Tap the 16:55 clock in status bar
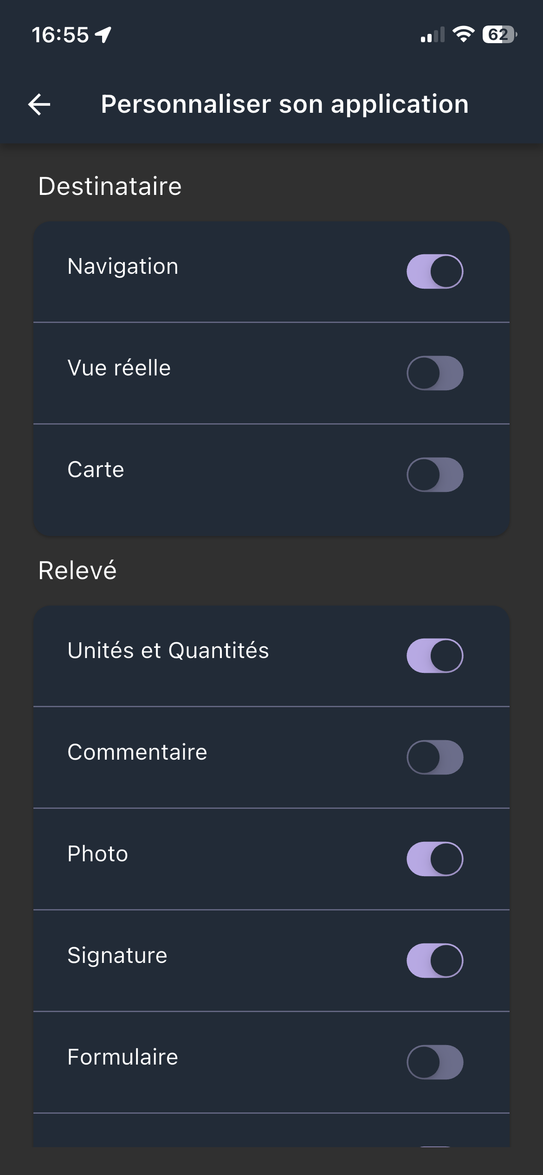543x1175 pixels. pos(60,35)
